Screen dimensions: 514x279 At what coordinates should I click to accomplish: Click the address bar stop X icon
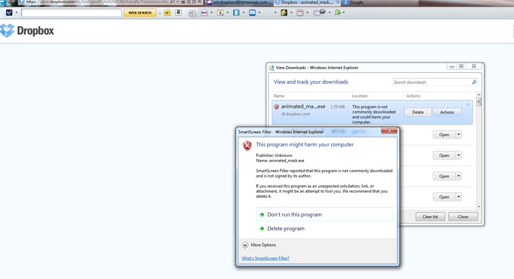click(199, 2)
